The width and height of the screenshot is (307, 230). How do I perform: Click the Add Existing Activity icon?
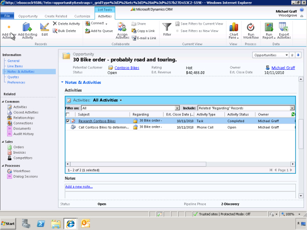(28, 28)
